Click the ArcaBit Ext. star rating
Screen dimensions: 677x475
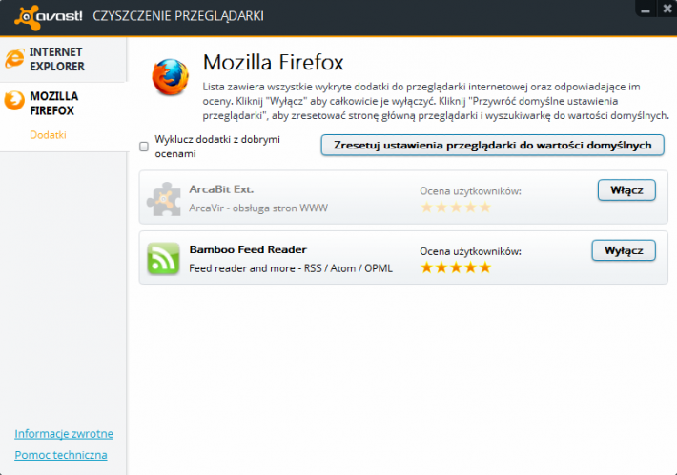click(x=456, y=208)
